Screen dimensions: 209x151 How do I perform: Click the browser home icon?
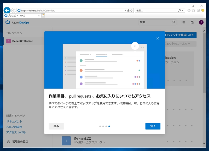click(189, 10)
